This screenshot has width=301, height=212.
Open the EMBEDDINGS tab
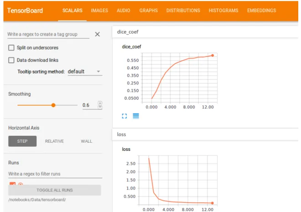pos(261,10)
